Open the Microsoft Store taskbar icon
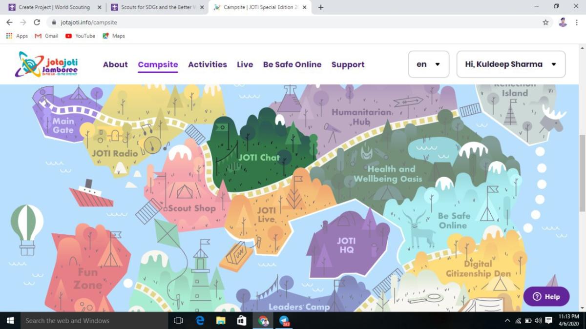This screenshot has height=329, width=586. pyautogui.click(x=242, y=321)
